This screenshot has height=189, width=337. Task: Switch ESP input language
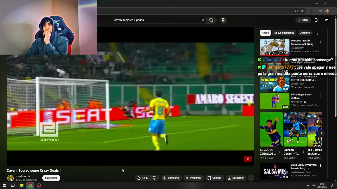[x=313, y=186]
